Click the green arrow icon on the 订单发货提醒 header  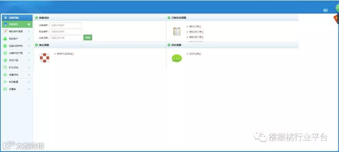(x=169, y=18)
